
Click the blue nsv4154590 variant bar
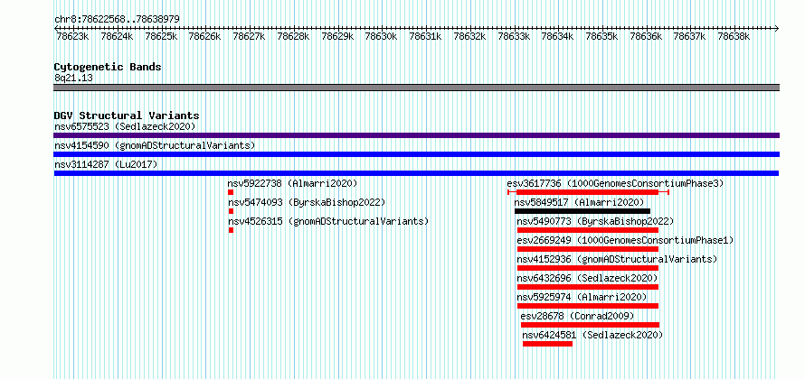pos(416,154)
